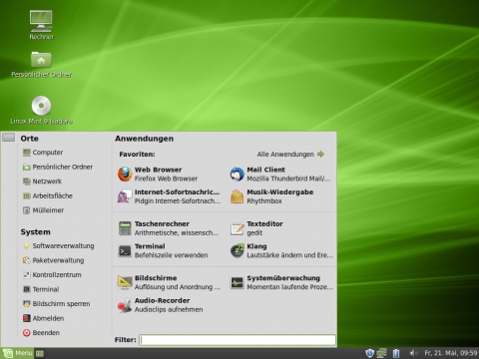479x359 pixels.
Task: Open Kontrollzentrum under System
Action: pos(52,275)
